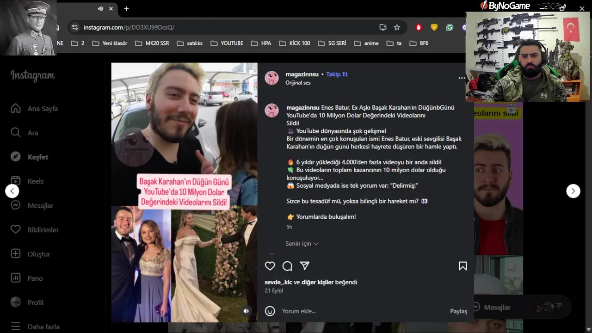Open Ara search in the sidebar
Viewport: 592px width, 333px height.
(25, 133)
